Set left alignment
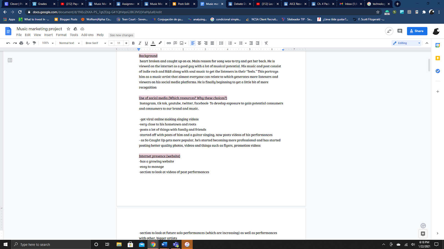Screen dimensions: 444x249 [193, 43]
